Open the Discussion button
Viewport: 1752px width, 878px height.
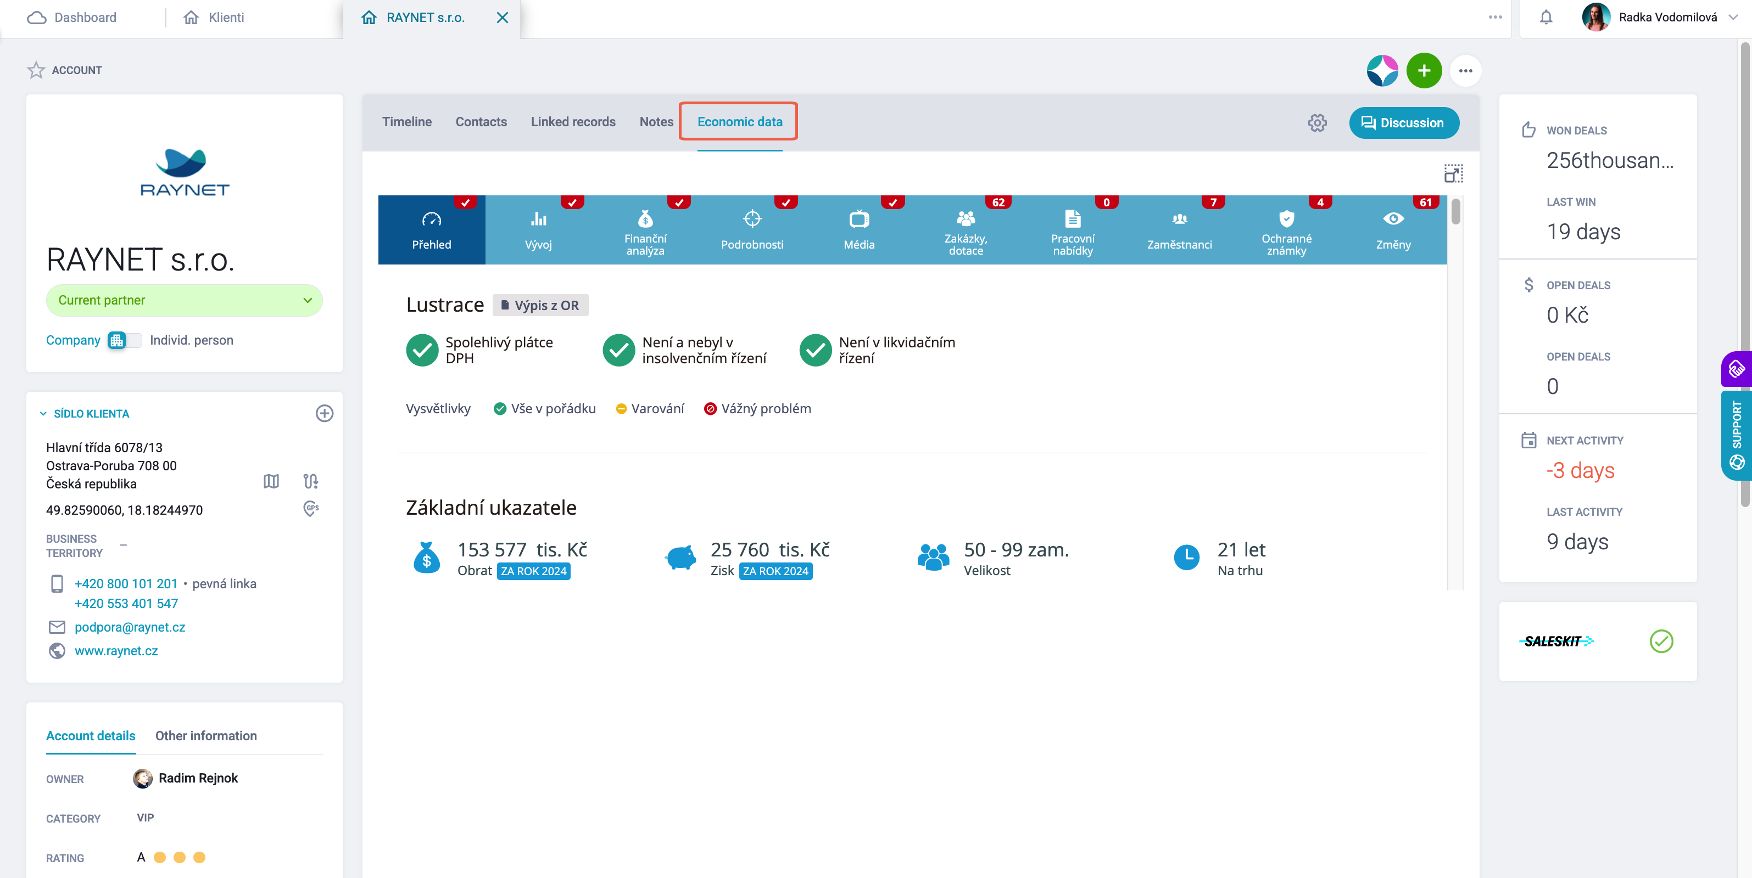1404,123
